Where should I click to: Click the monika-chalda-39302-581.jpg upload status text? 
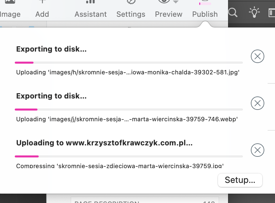click(127, 72)
